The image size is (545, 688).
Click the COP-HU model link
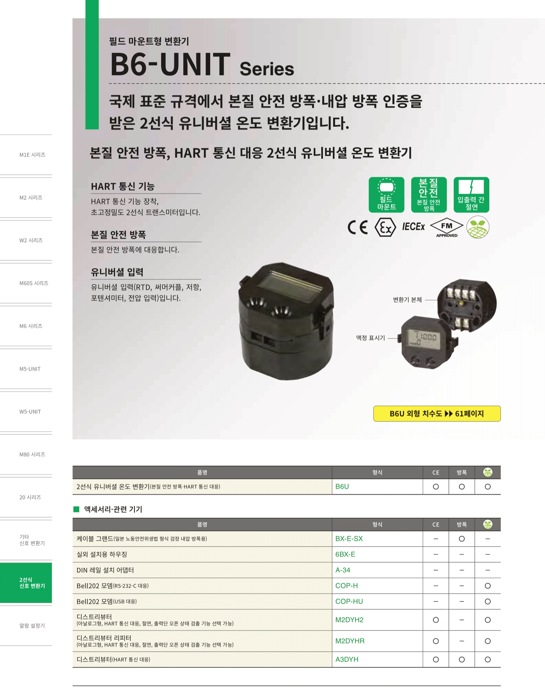coord(349,601)
